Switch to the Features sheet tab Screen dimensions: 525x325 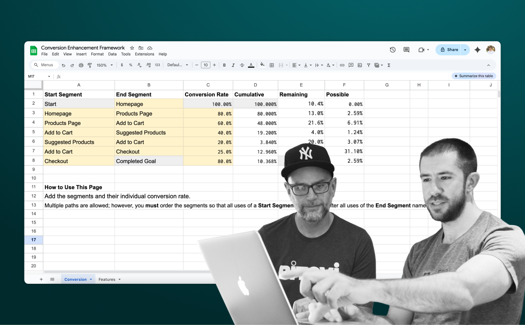(106, 279)
